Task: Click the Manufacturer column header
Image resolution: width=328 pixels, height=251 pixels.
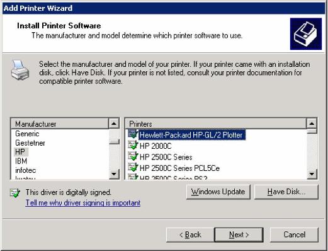Action: tap(60, 124)
